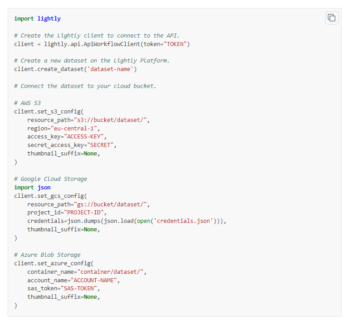Screen dimensions: 347x322
Task: Click the "s3://bucket/dataset/" string
Action: (x=110, y=120)
